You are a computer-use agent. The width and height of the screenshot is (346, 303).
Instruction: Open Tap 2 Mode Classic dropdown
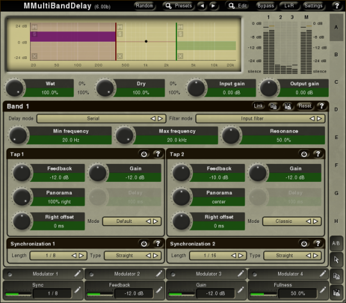292,221
